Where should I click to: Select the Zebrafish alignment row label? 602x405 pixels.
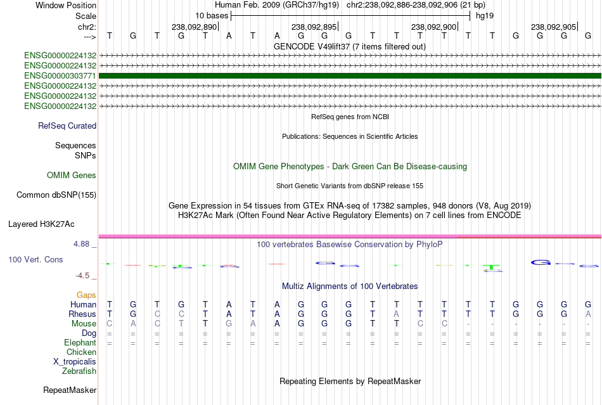[x=79, y=371]
